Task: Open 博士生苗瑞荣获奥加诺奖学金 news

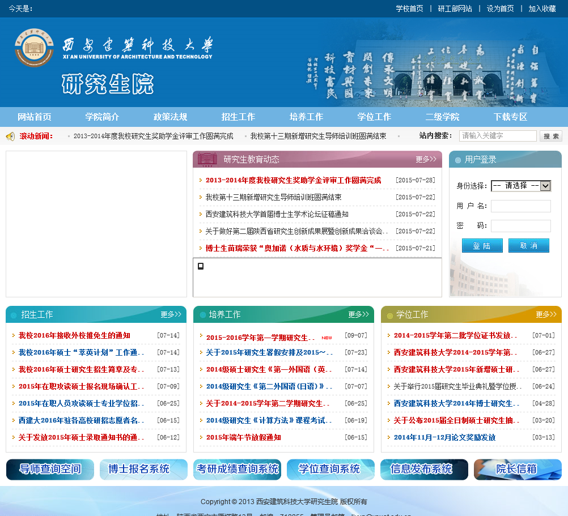Action: (x=297, y=248)
